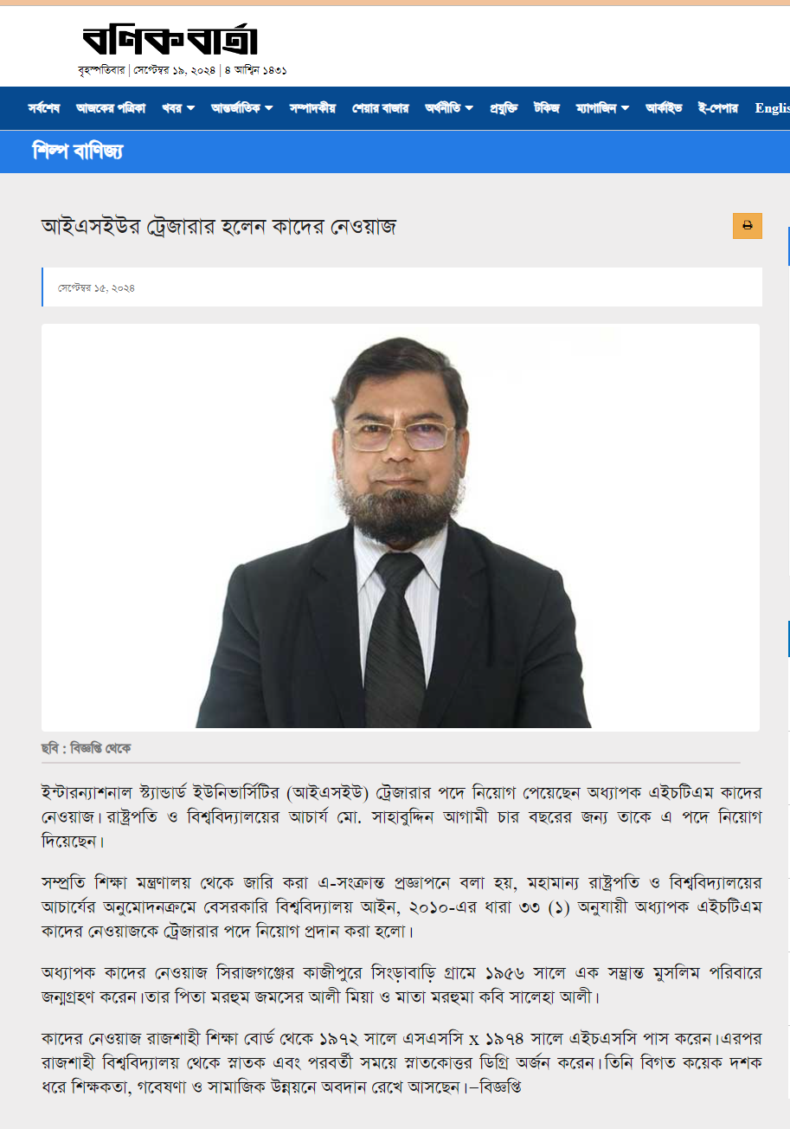Click the article headline about কাদের নেওয়াজ

219,227
